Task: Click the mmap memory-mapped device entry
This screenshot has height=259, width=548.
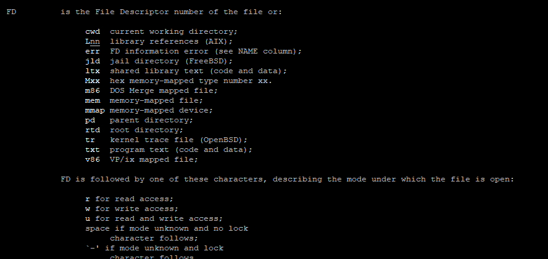Action: (x=149, y=110)
